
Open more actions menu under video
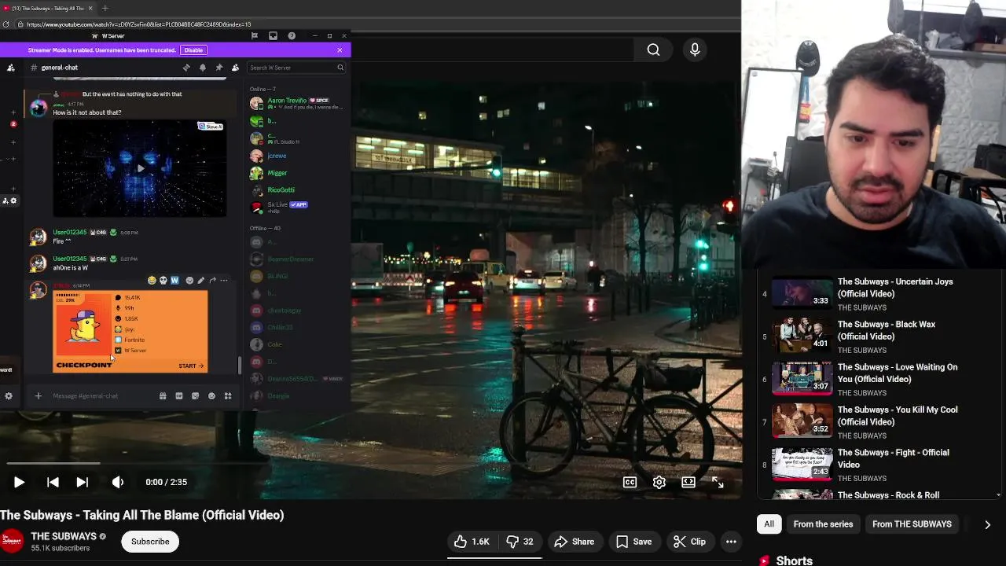point(731,542)
